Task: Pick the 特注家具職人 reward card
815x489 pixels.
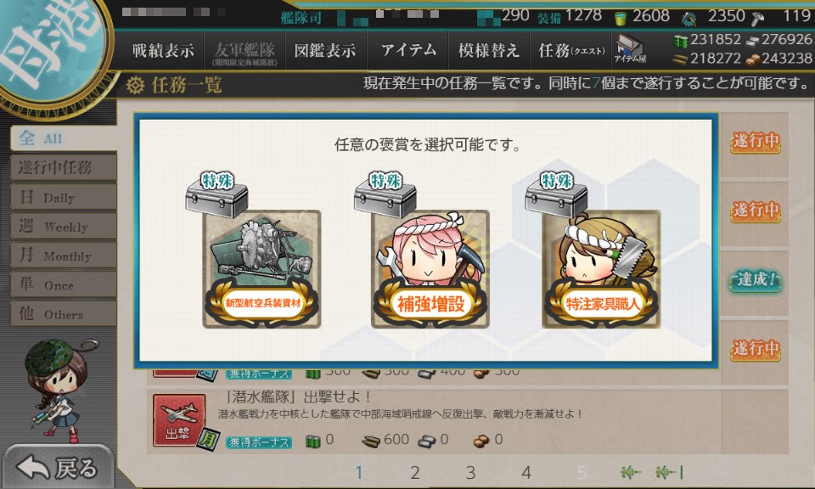Action: coord(601,268)
